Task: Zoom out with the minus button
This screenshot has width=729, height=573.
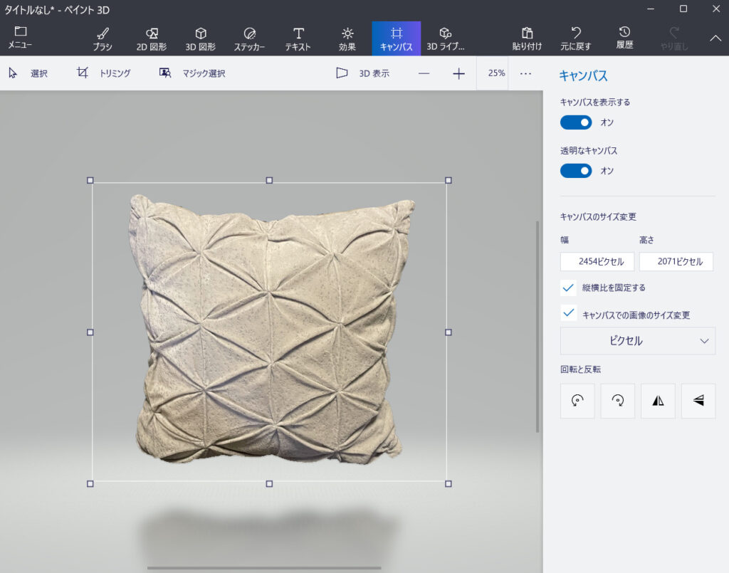Action: pos(424,73)
